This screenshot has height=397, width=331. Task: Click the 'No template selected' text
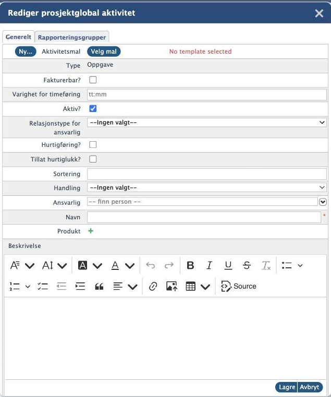[x=200, y=52]
